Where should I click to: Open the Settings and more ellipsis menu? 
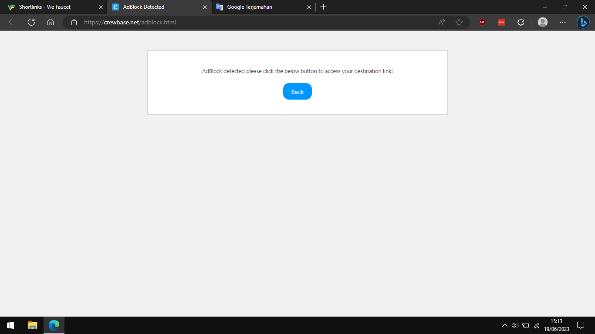click(563, 22)
